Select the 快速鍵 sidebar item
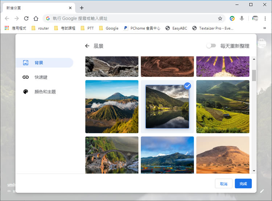Screen dimensions: 272x201 point(44,77)
